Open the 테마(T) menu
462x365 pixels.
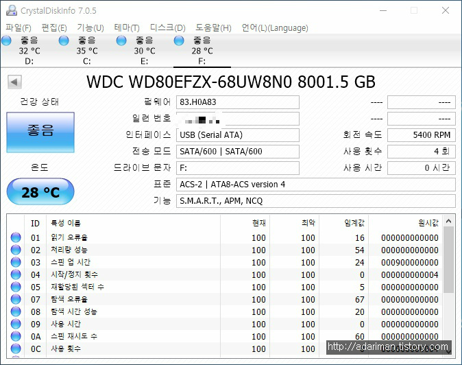127,28
